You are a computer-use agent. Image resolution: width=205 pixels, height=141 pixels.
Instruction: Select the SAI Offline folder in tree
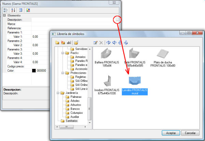pyautogui.click(x=79, y=81)
